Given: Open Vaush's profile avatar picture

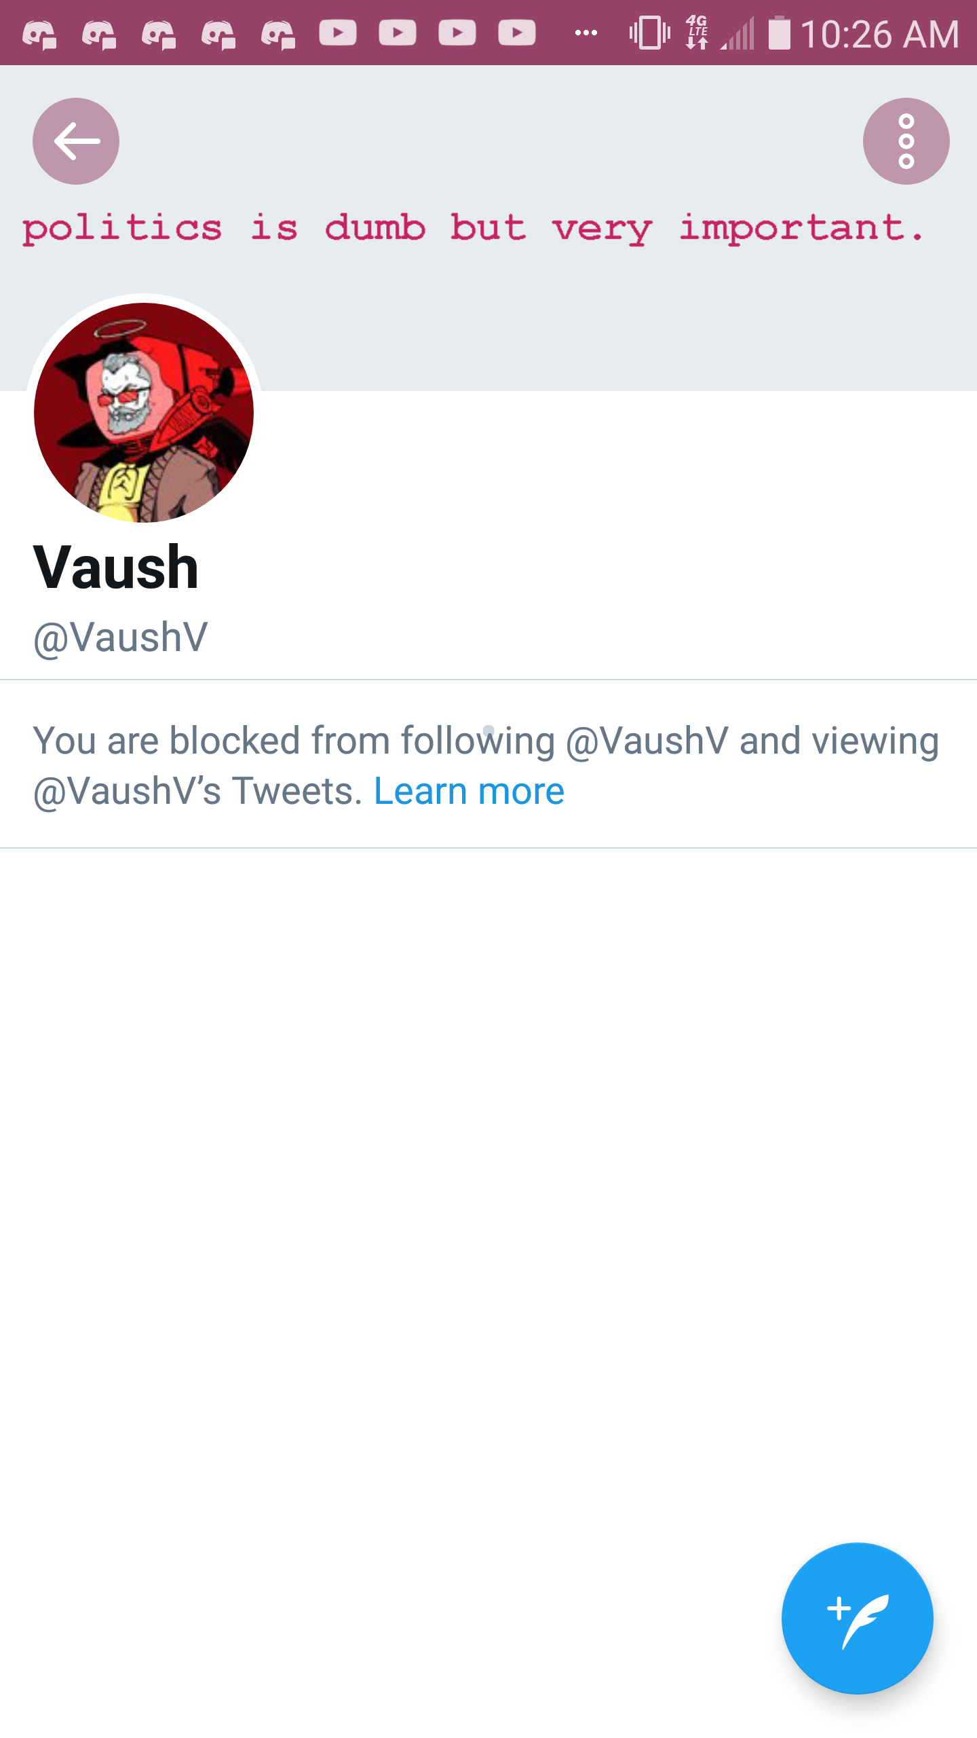Looking at the screenshot, I should (144, 413).
